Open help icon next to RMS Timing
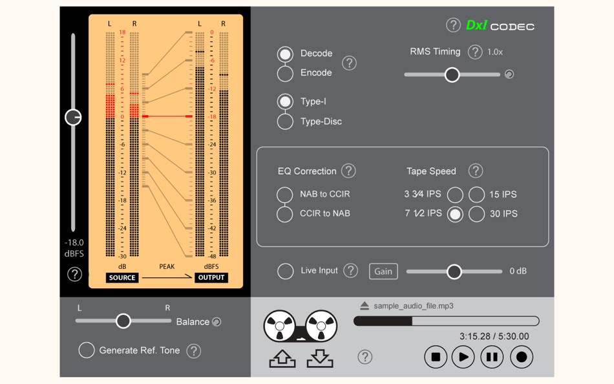Image resolution: width=614 pixels, height=384 pixels. pos(475,52)
